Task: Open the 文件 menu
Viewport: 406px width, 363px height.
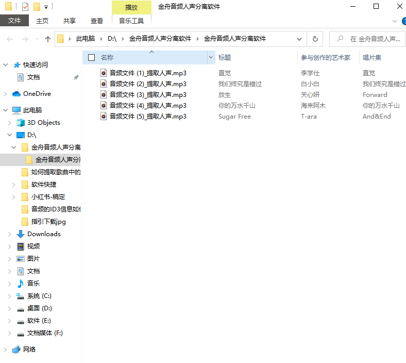Action: tap(14, 21)
